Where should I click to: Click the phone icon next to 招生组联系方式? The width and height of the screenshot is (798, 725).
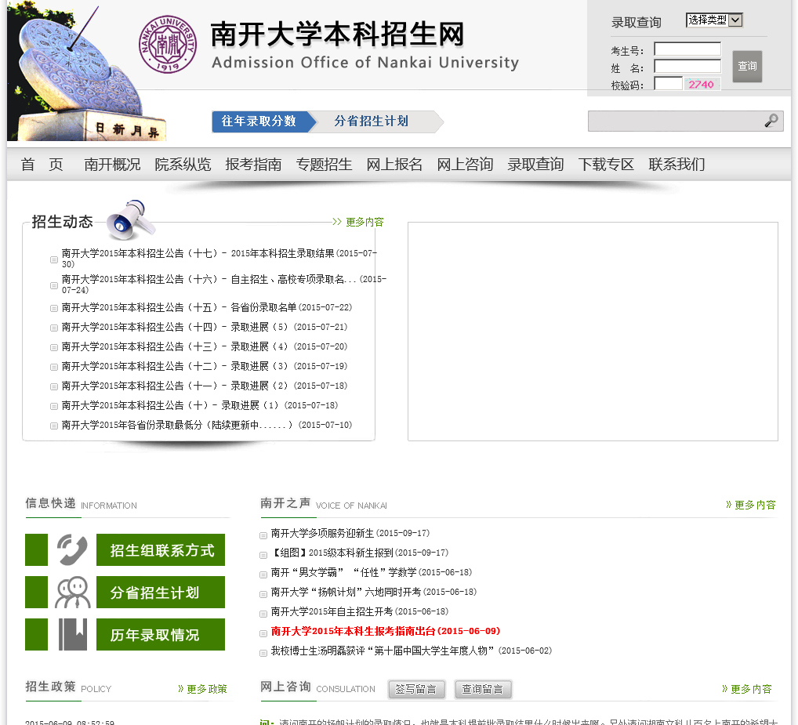coord(72,549)
